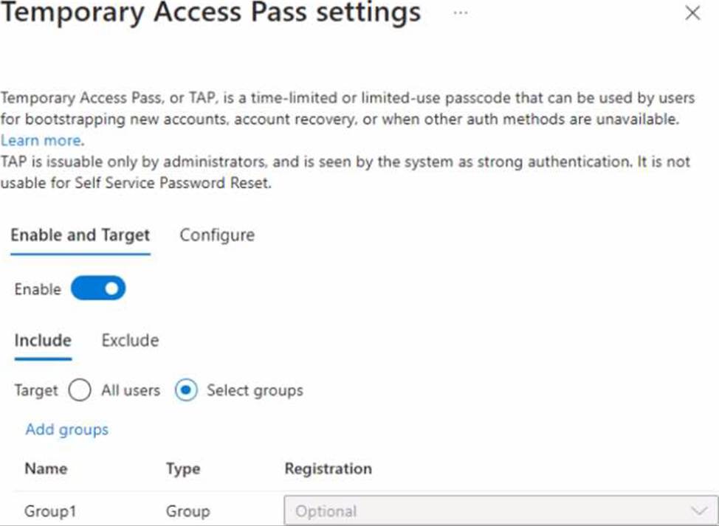Open the more options ellipsis beside title

[x=461, y=13]
